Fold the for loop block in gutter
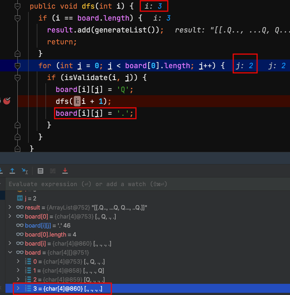The width and height of the screenshot is (290, 295). click(17, 66)
